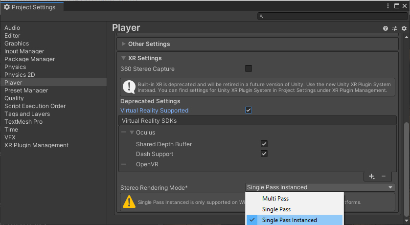The height and width of the screenshot is (225, 410).
Task: Open the Player help documentation icon
Action: coord(386,28)
